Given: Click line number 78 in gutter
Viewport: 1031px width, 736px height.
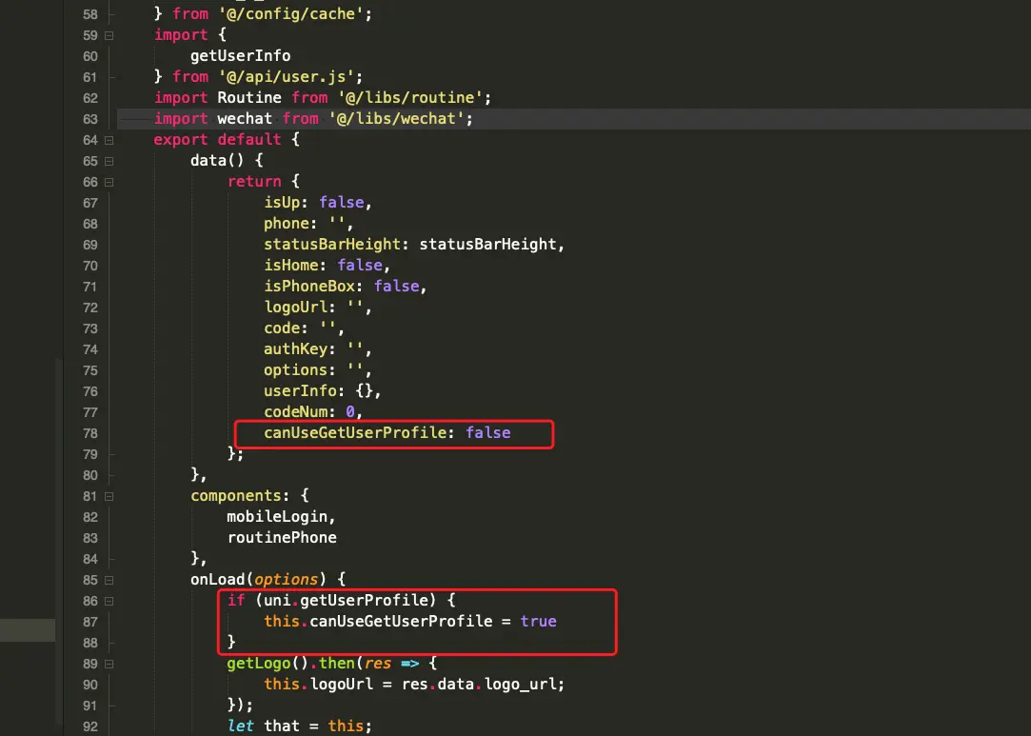Looking at the screenshot, I should pyautogui.click(x=90, y=433).
